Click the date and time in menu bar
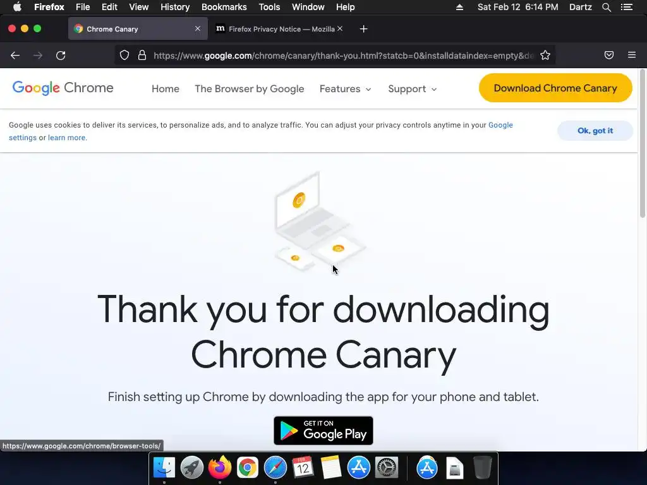Screen dimensions: 647x485 click(x=517, y=7)
